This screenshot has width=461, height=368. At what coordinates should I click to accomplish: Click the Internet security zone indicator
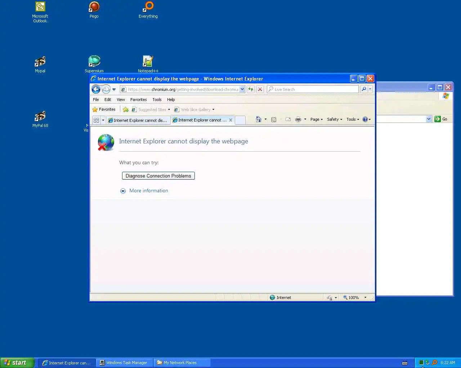pos(280,298)
